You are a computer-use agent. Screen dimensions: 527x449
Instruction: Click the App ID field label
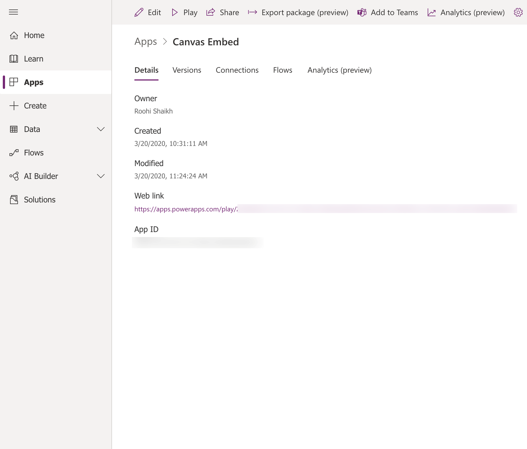[146, 229]
